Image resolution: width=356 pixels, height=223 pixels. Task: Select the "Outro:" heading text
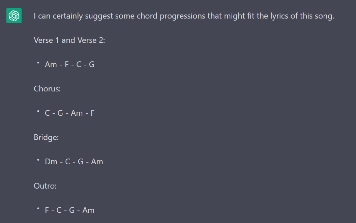45,186
